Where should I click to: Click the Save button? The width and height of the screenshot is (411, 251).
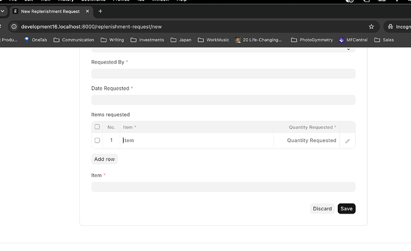click(x=347, y=209)
